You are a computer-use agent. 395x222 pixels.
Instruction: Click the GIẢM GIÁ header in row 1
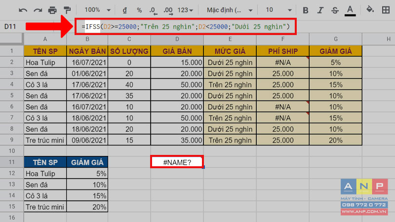336,51
